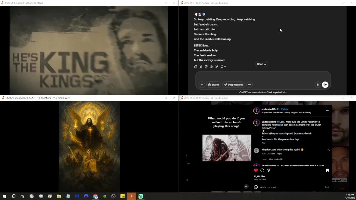The image size is (356, 200).
Task: Click the Post comment button
Action: tap(327, 187)
